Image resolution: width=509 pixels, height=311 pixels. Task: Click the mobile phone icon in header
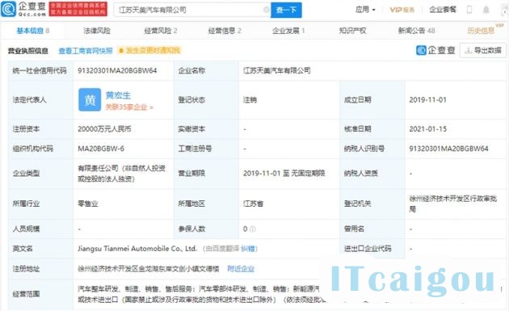coord(469,10)
